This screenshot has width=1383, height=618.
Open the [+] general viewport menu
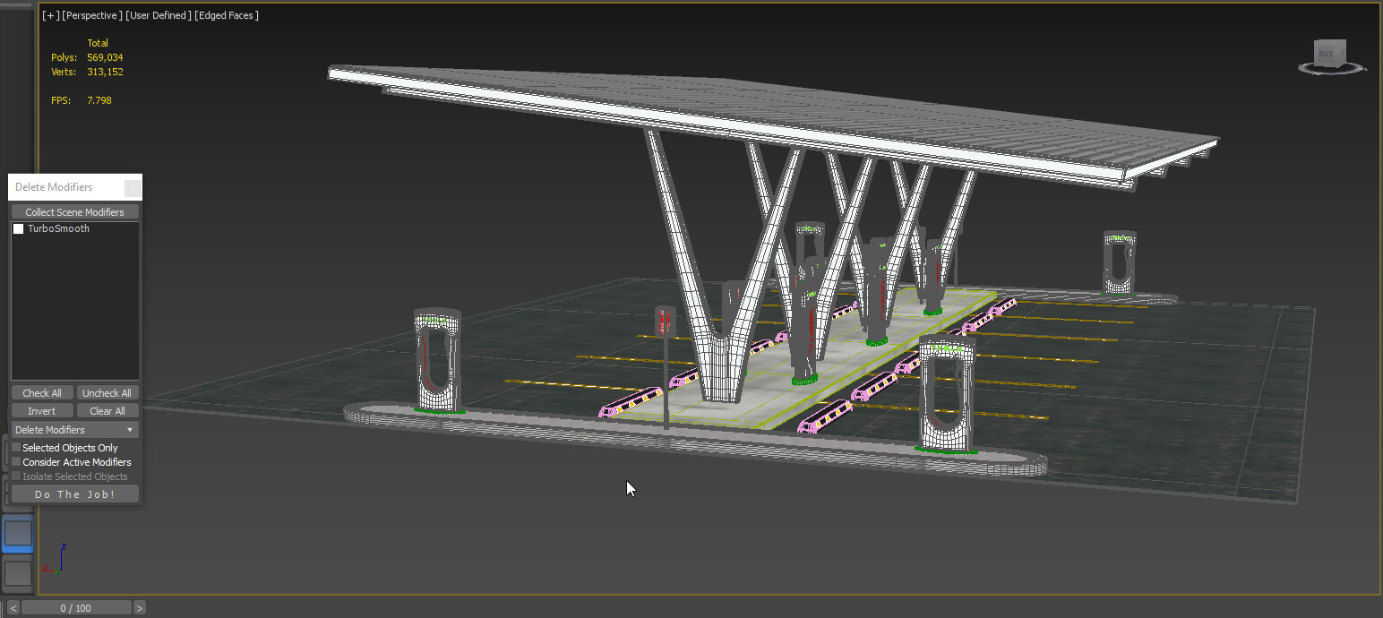pyautogui.click(x=50, y=15)
